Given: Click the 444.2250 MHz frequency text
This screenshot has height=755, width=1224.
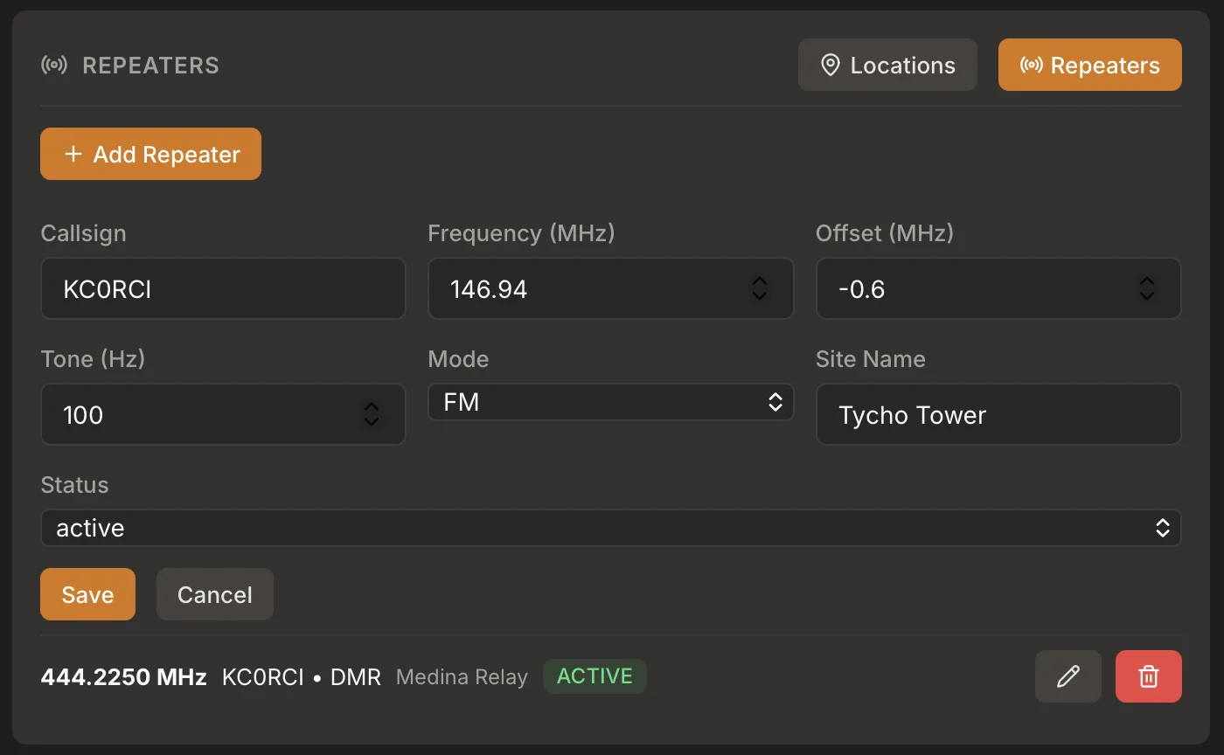Looking at the screenshot, I should [123, 677].
